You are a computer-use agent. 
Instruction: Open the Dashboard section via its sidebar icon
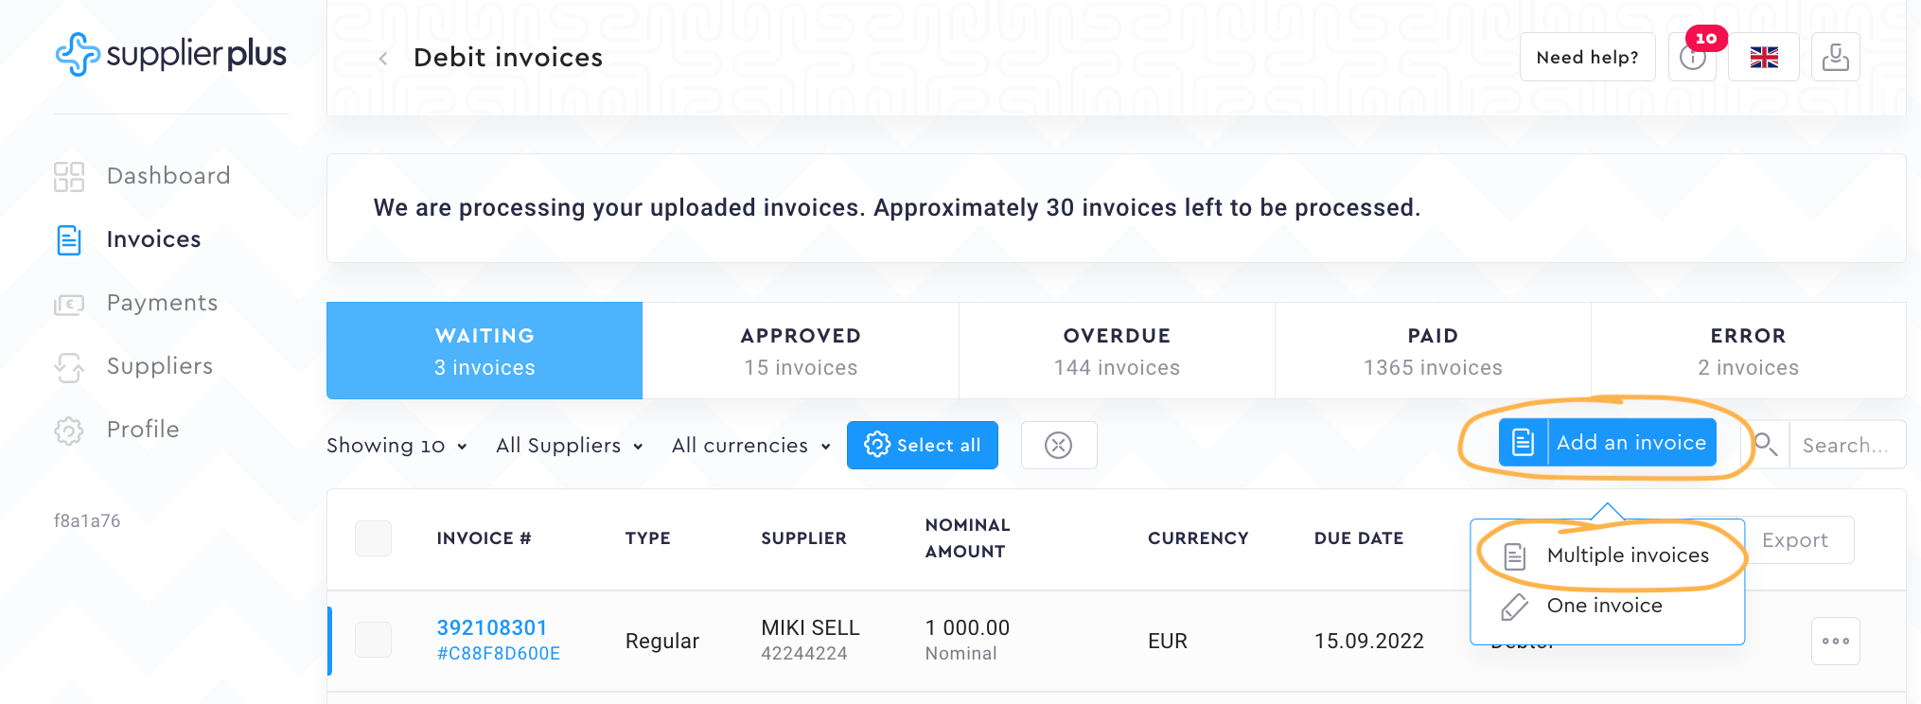[x=68, y=176]
